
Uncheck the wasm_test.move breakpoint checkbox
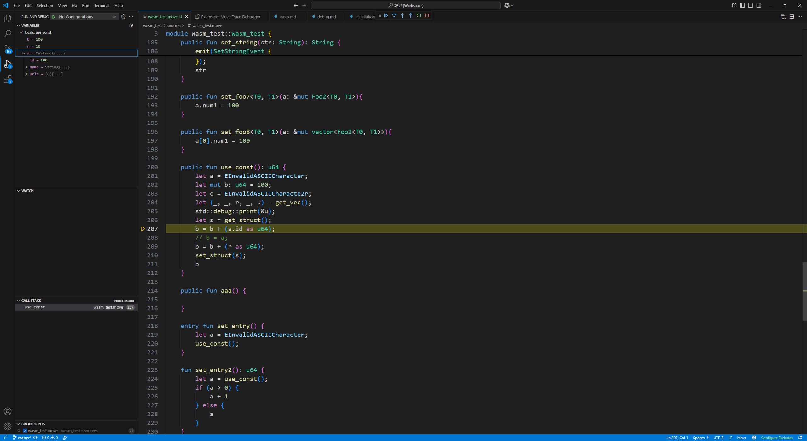coord(25,431)
